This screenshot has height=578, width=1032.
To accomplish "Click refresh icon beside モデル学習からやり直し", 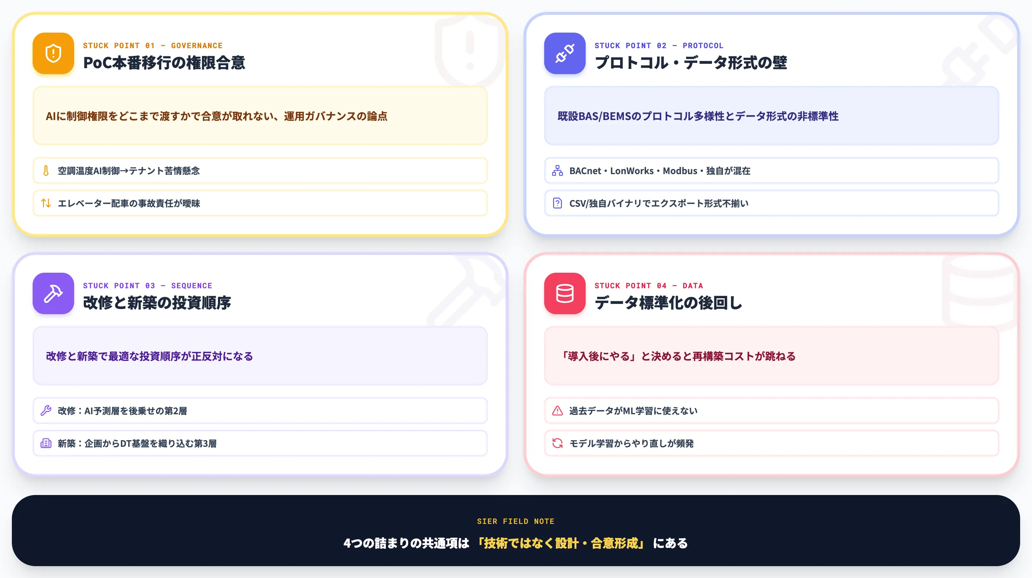I will point(557,443).
